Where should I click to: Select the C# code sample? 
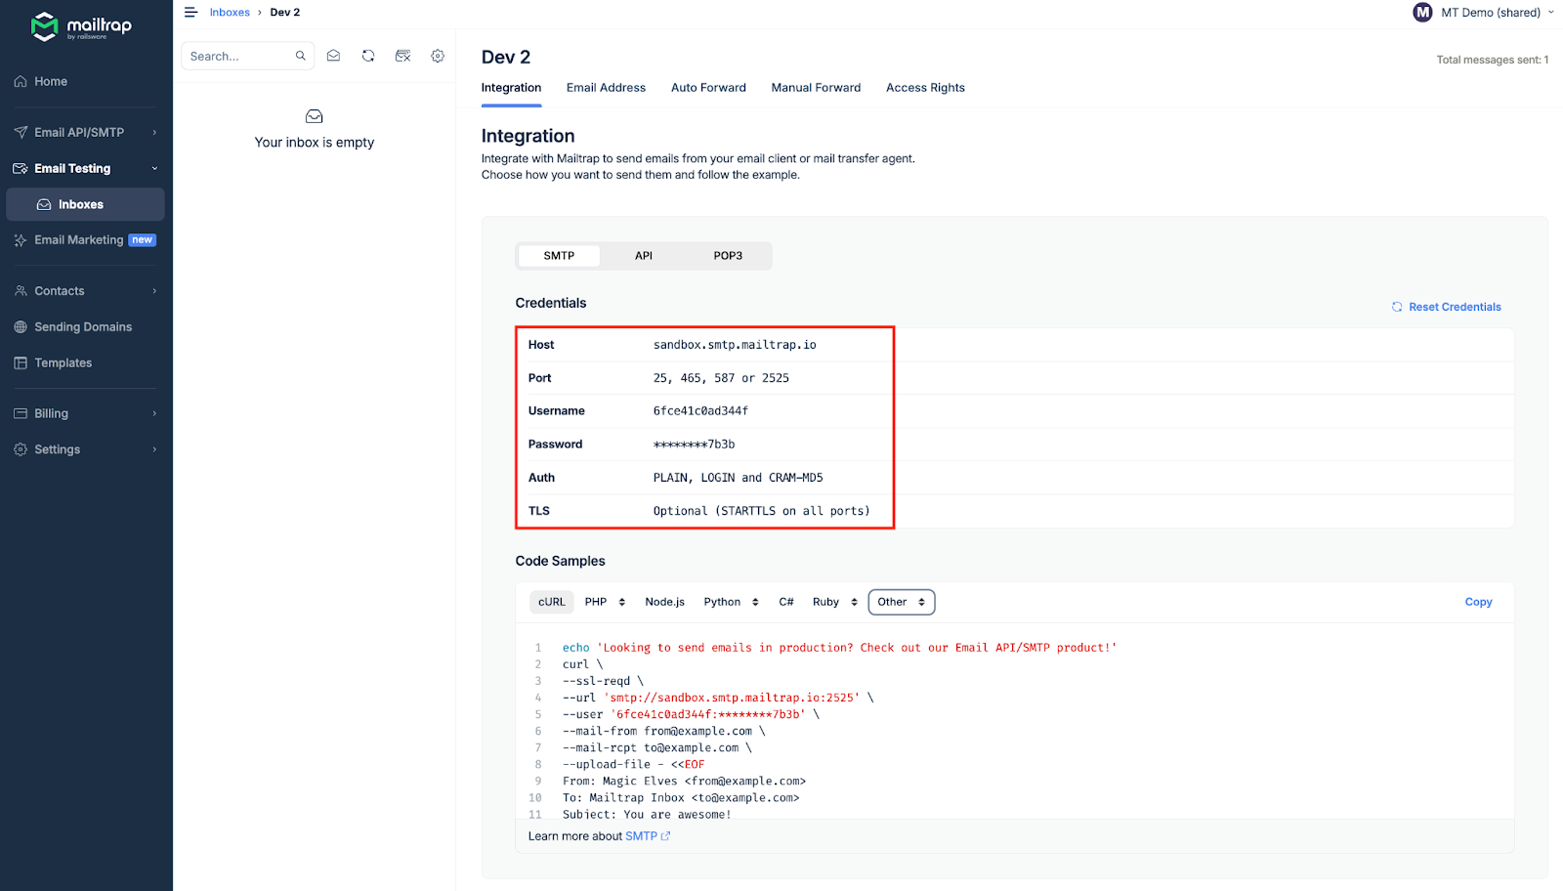[x=786, y=602]
